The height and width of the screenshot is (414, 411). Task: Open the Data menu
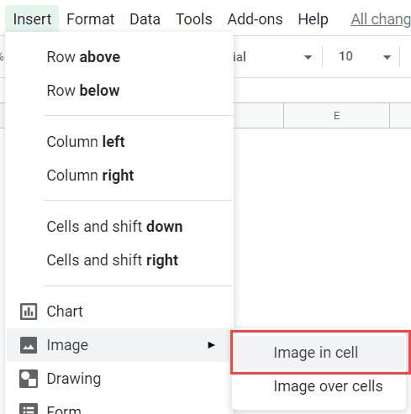(x=145, y=19)
